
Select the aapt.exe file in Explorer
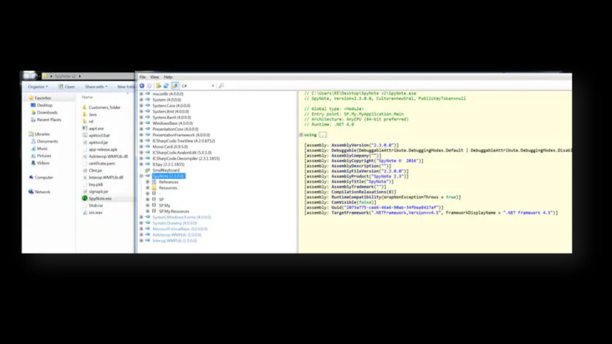[96, 129]
